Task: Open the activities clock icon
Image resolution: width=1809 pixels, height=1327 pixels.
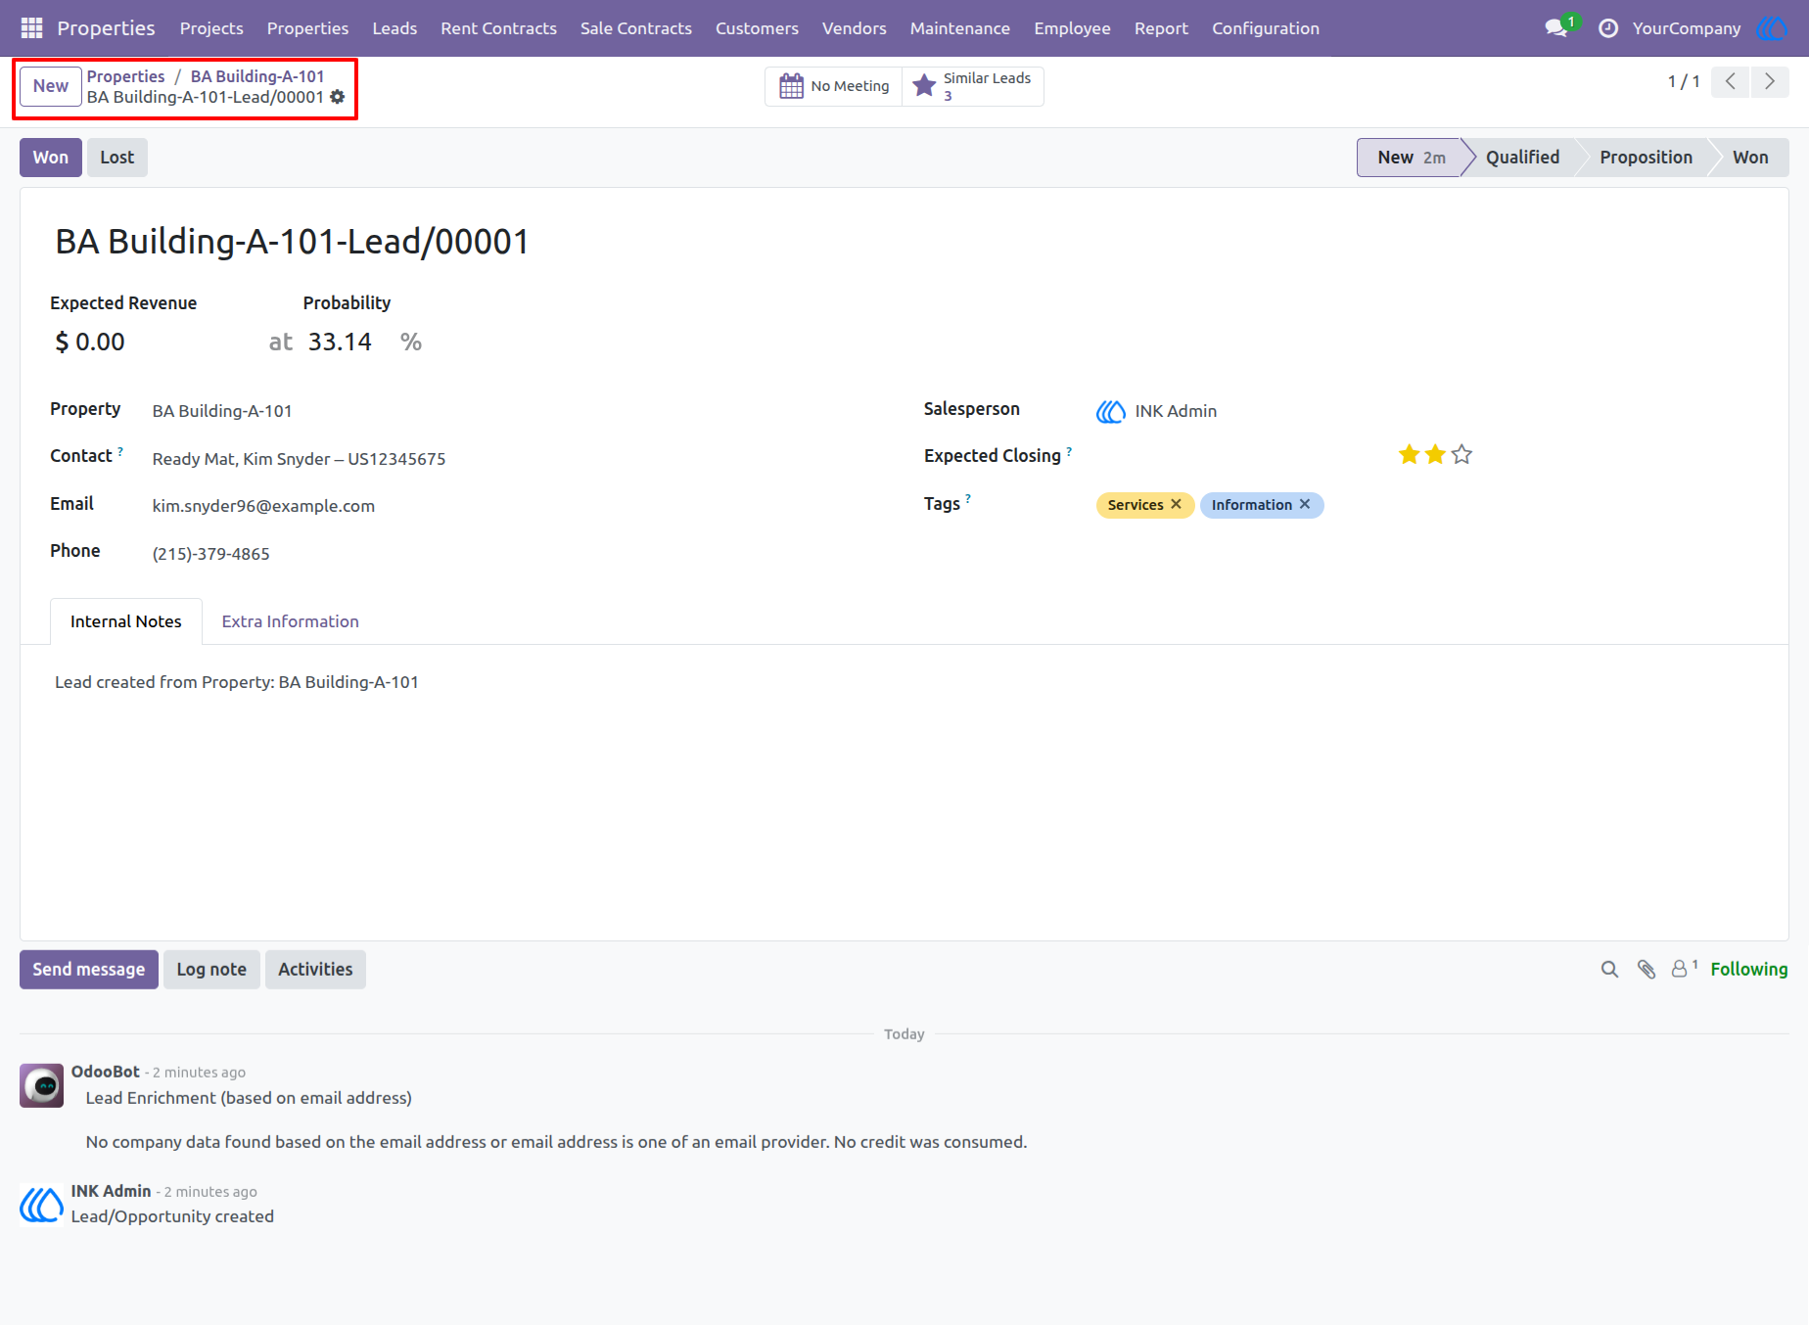Action: pyautogui.click(x=1607, y=28)
